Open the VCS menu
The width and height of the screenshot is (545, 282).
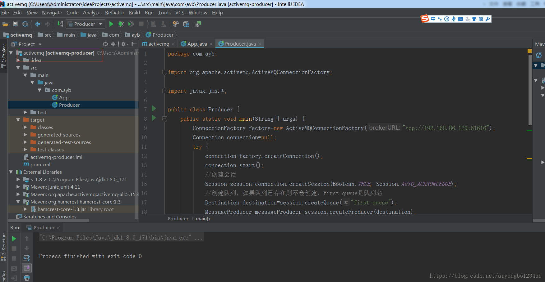180,13
